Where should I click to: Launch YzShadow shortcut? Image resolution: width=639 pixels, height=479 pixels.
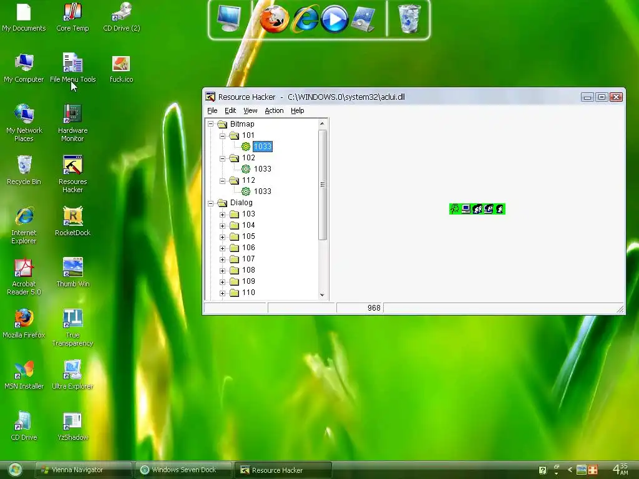pos(72,426)
